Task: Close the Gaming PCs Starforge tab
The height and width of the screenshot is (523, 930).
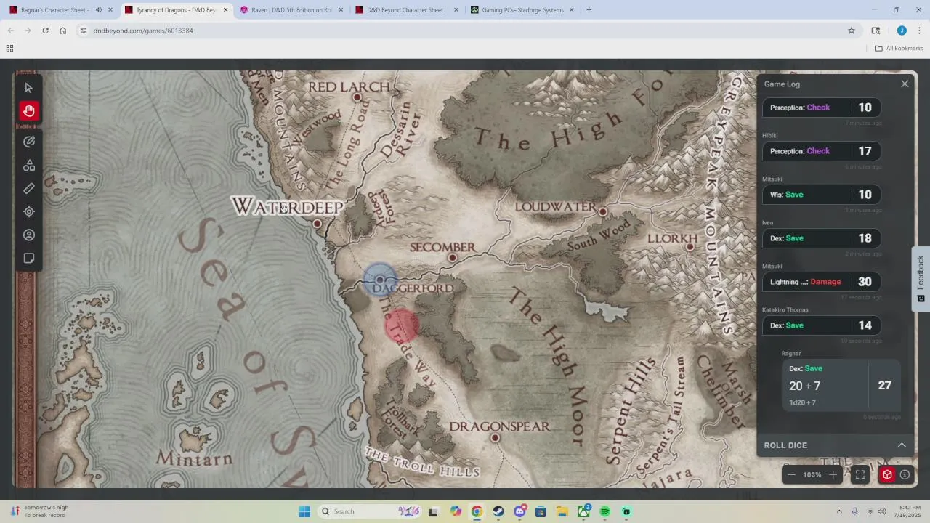Action: [571, 10]
